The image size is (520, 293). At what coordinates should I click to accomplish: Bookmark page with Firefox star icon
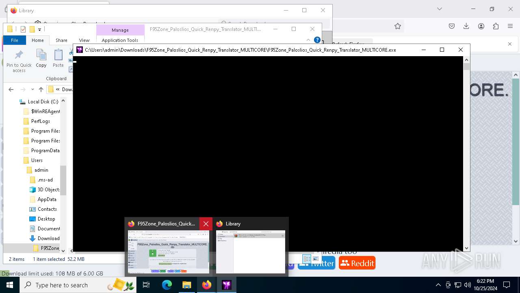click(x=398, y=26)
